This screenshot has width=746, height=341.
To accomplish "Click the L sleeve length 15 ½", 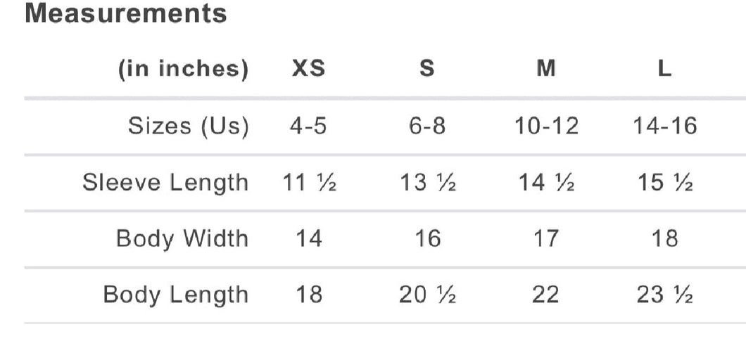I will [x=664, y=182].
